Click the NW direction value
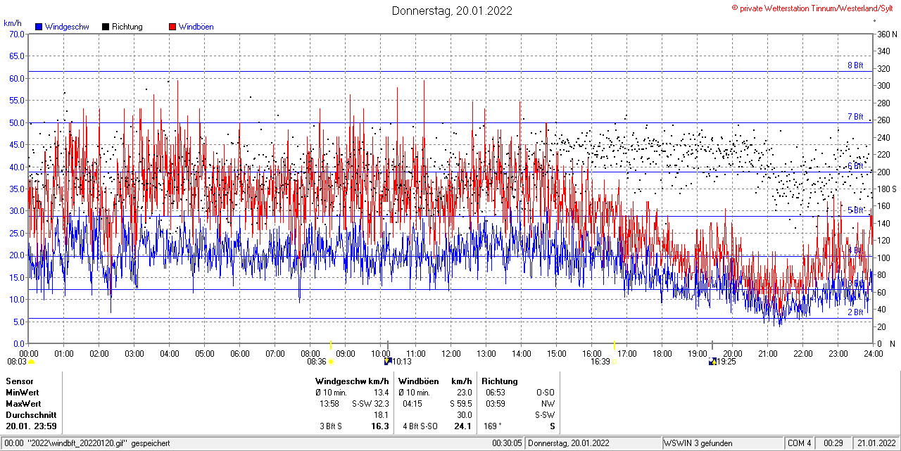Image resolution: width=901 pixels, height=451 pixels. click(x=548, y=404)
